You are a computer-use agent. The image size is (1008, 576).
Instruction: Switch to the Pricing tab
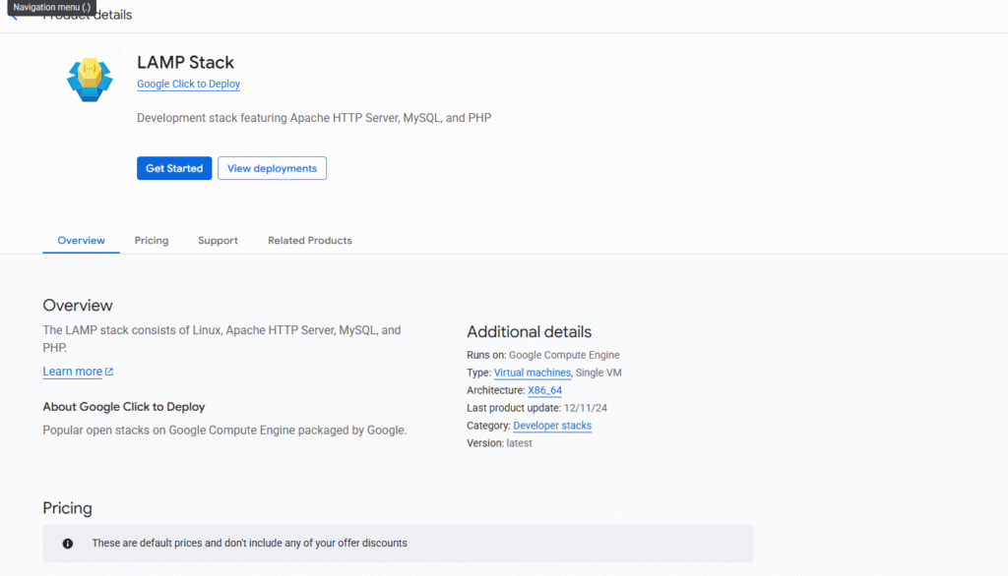[152, 241]
